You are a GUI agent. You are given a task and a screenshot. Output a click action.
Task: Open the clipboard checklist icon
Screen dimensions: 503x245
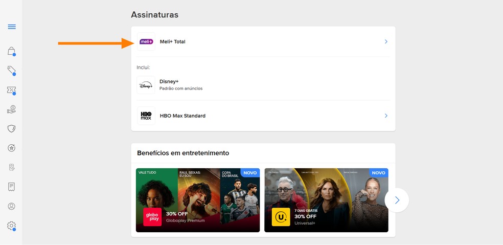(12, 167)
